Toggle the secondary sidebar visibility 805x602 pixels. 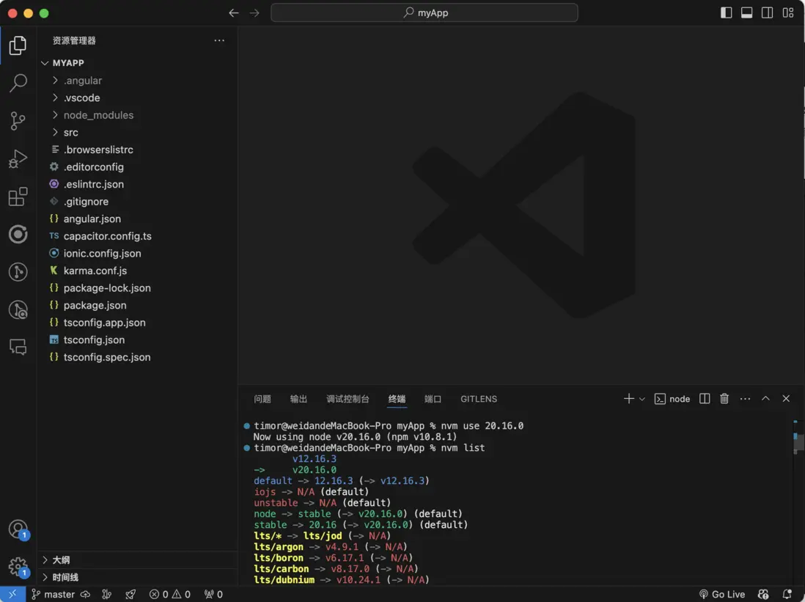pyautogui.click(x=767, y=12)
